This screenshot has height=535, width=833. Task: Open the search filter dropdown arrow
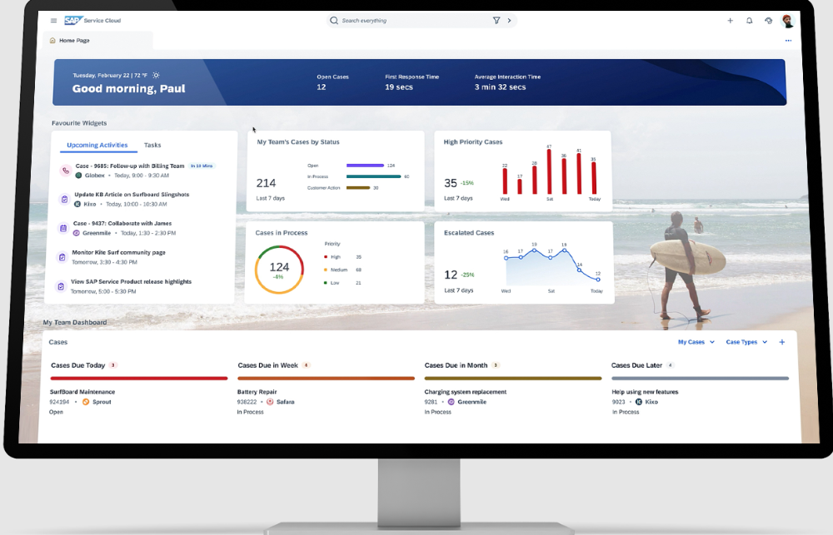508,20
